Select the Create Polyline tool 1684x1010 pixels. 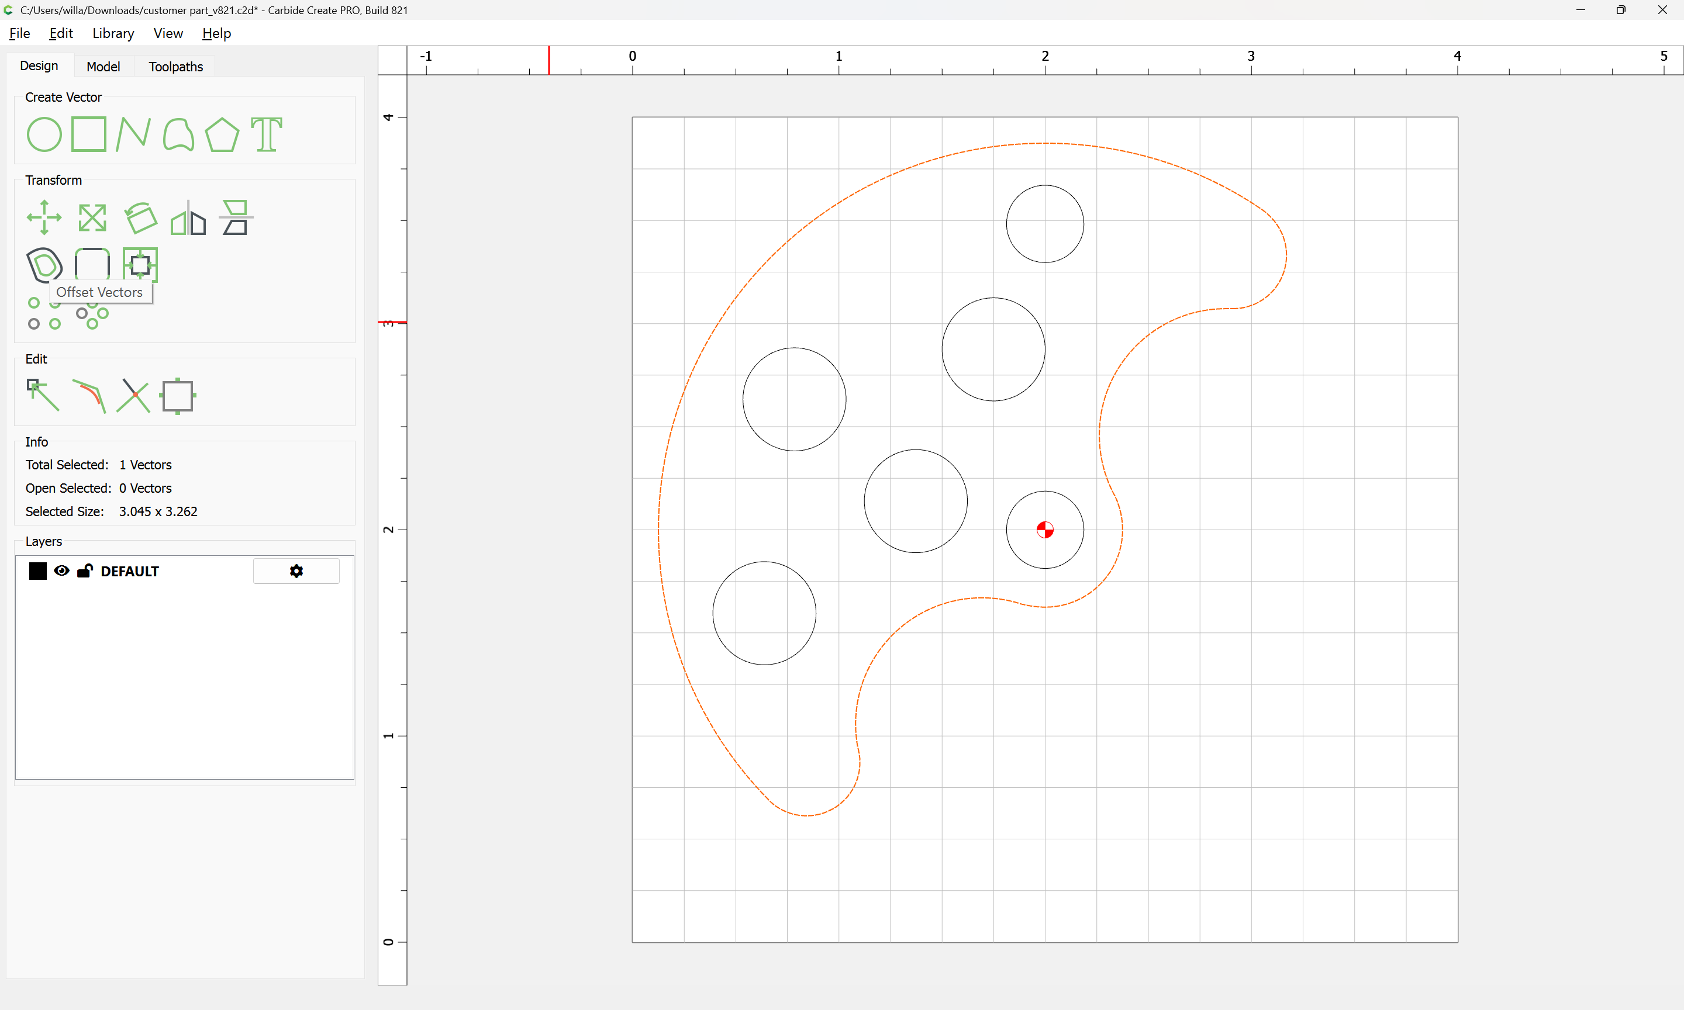click(x=133, y=134)
